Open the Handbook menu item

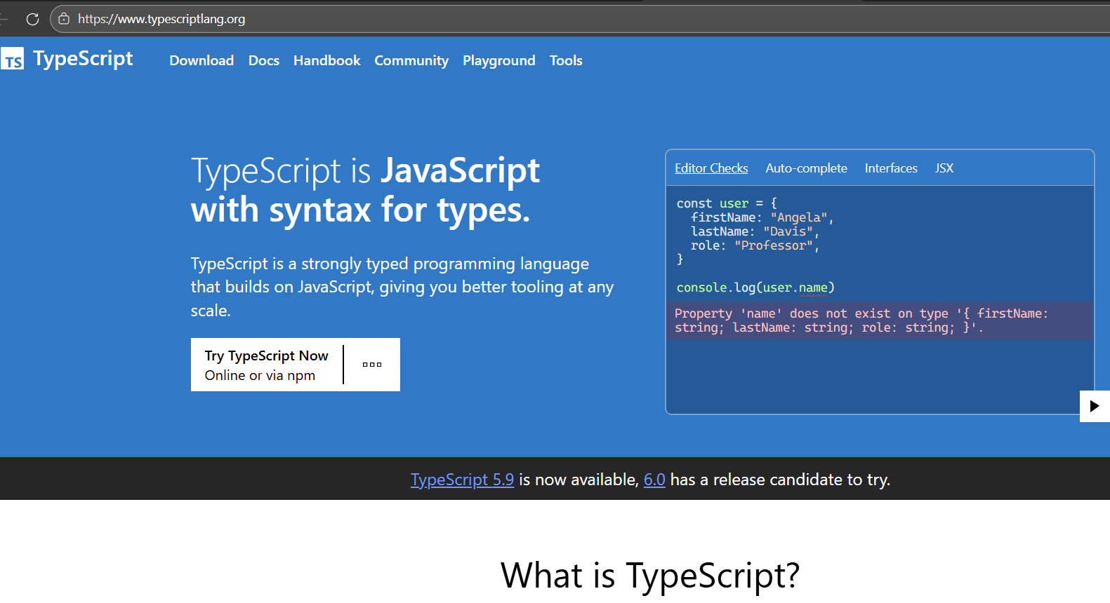coord(326,60)
